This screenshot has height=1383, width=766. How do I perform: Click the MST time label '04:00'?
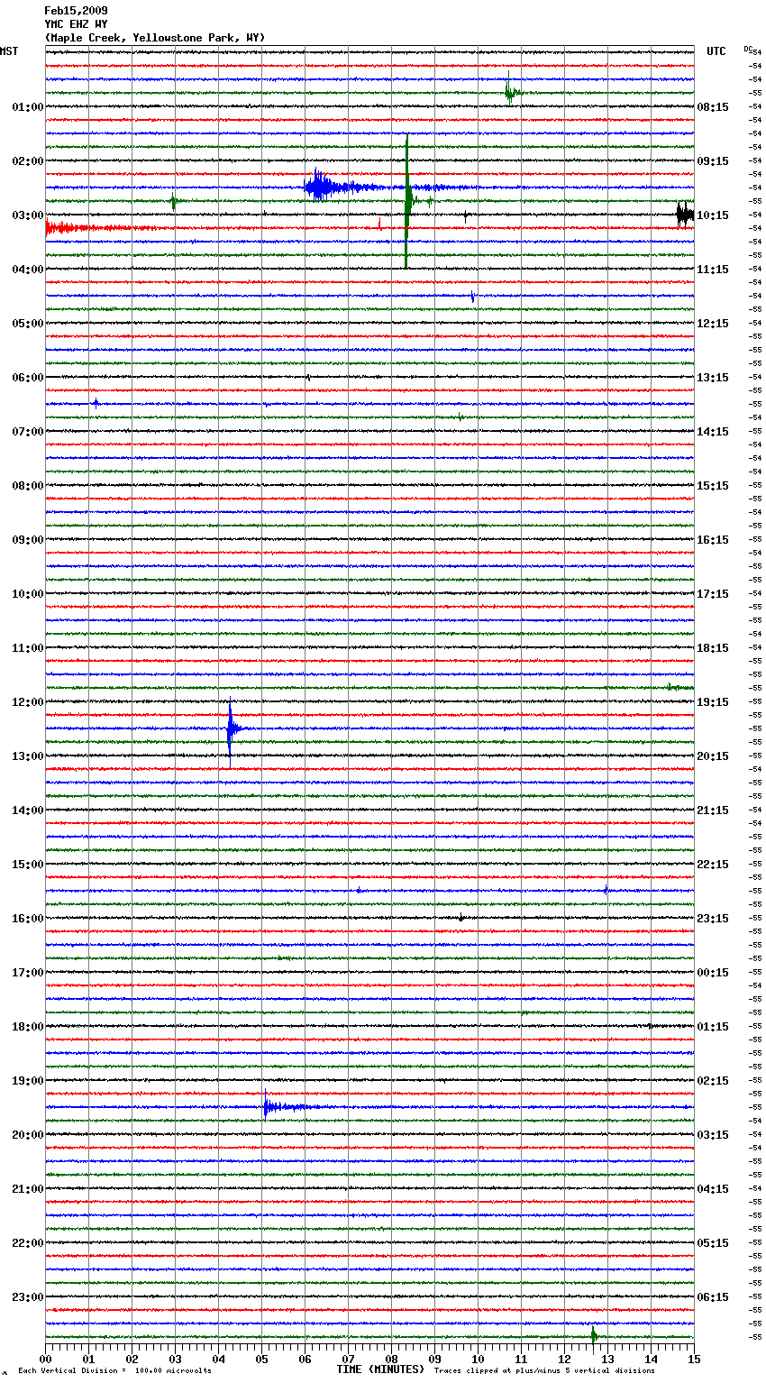28,270
